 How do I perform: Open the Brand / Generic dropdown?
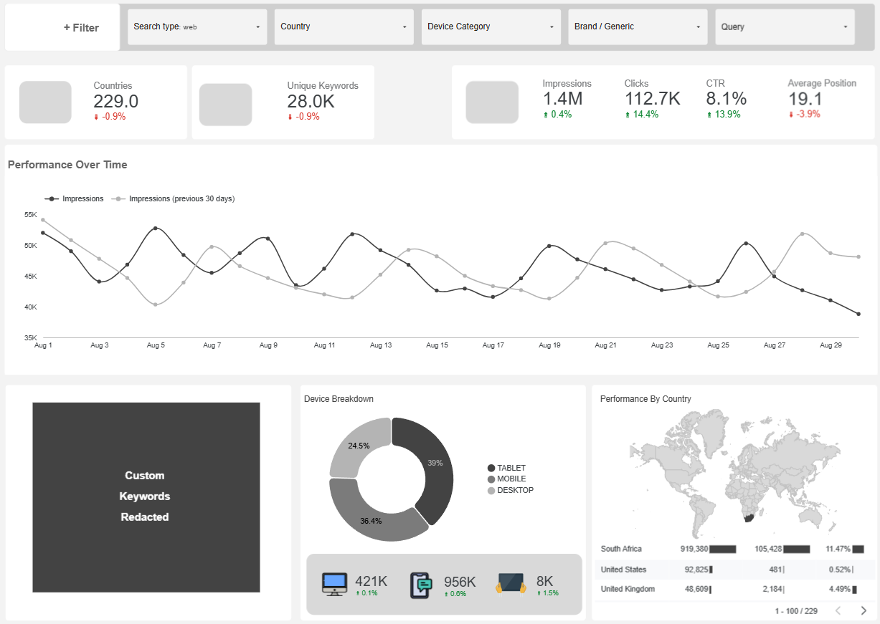[x=637, y=27]
